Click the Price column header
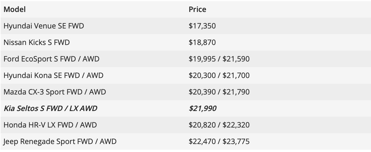Screen dimensions: 371x152 (x=197, y=9)
